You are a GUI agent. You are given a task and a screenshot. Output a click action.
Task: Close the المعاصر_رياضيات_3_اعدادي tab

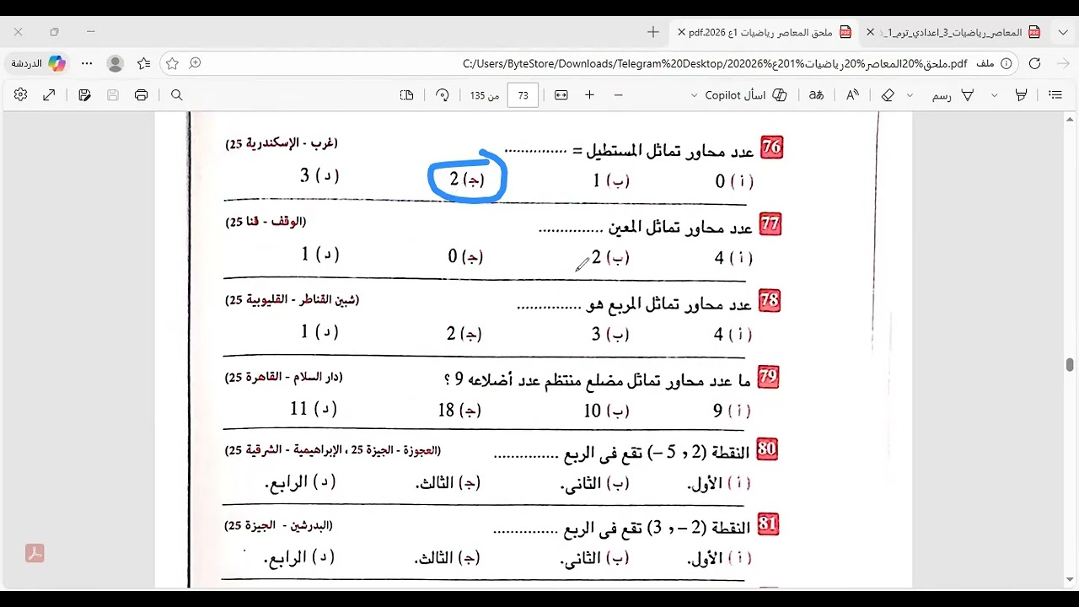[x=870, y=32]
